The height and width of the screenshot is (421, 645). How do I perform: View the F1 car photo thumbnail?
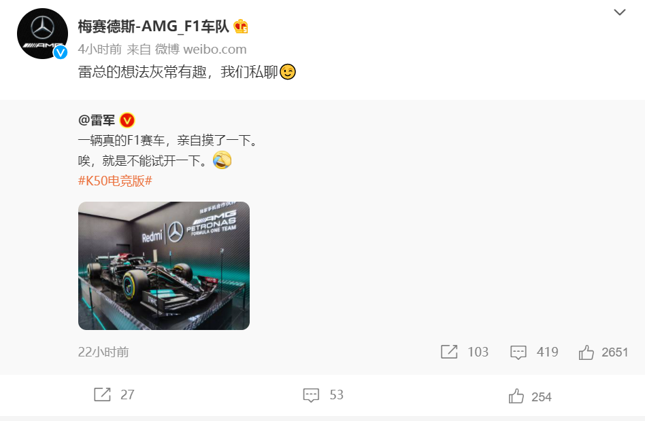164,266
